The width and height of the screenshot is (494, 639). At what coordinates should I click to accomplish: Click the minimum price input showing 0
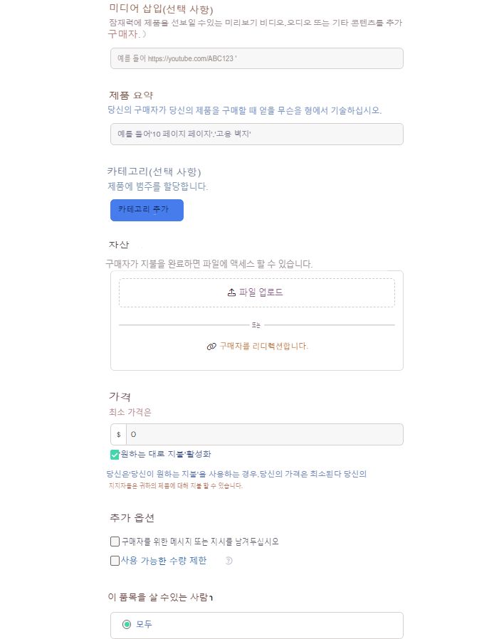click(263, 435)
